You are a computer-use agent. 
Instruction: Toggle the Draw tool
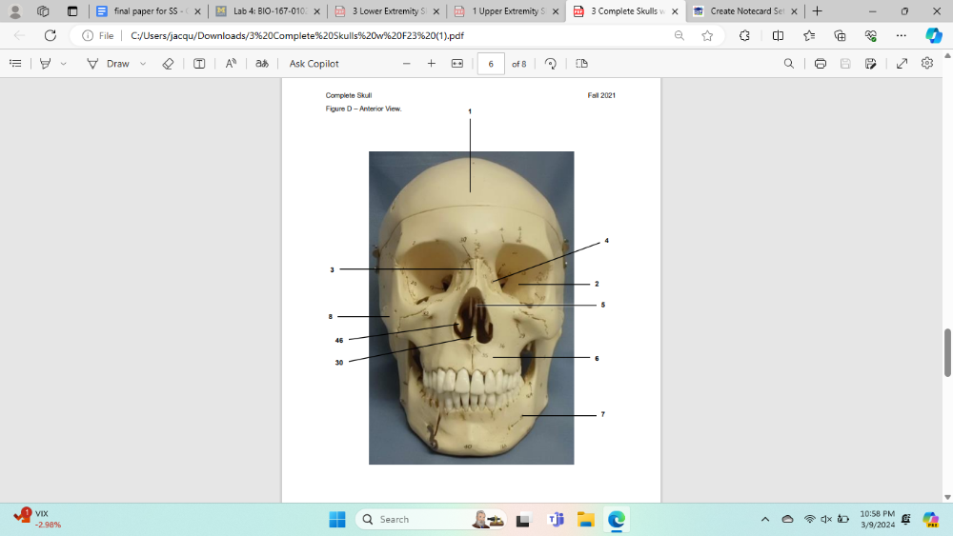(x=109, y=64)
